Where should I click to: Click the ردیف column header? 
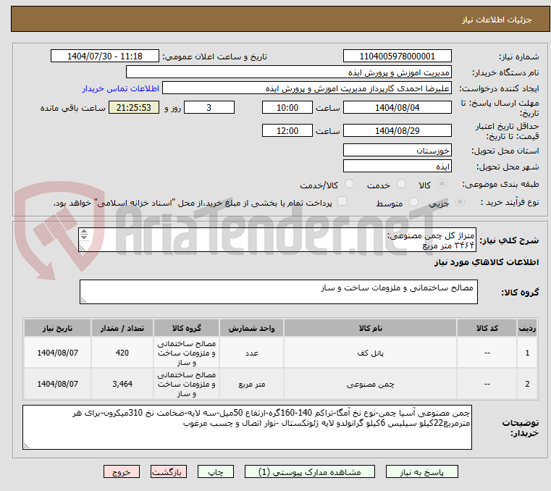[x=527, y=328]
